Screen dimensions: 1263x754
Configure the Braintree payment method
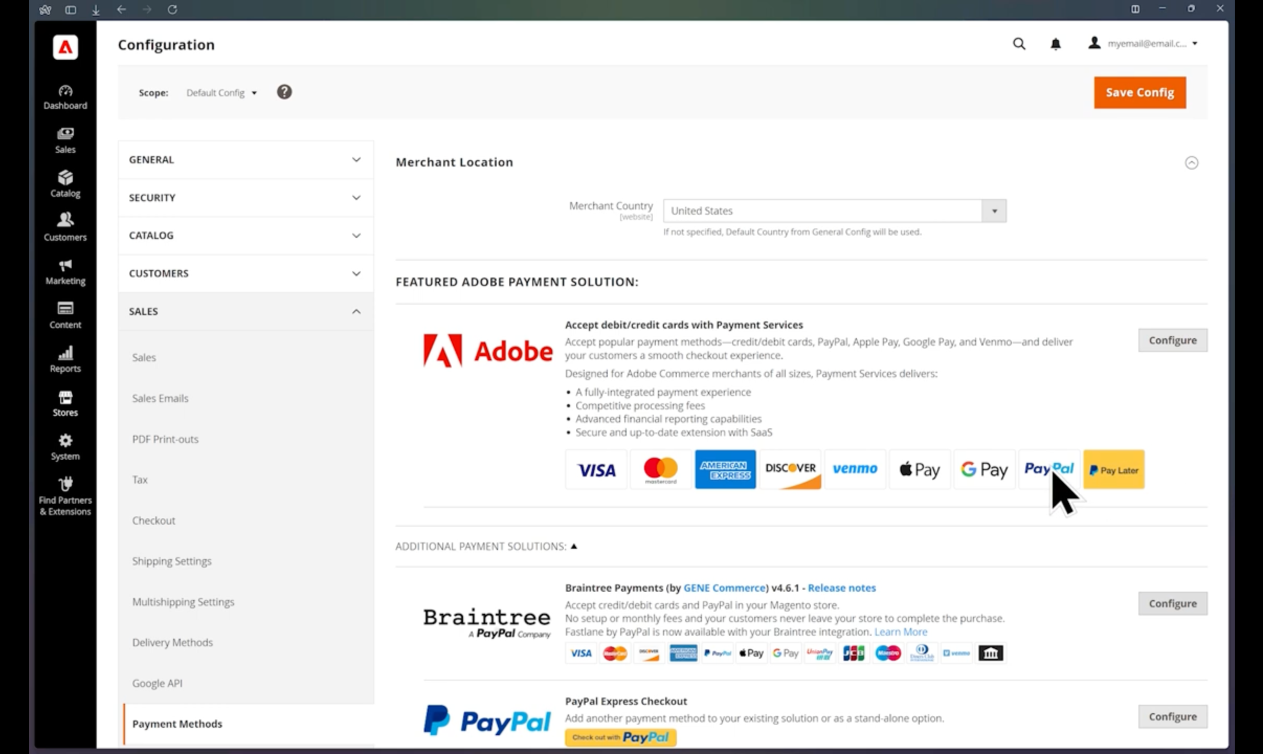click(1172, 603)
